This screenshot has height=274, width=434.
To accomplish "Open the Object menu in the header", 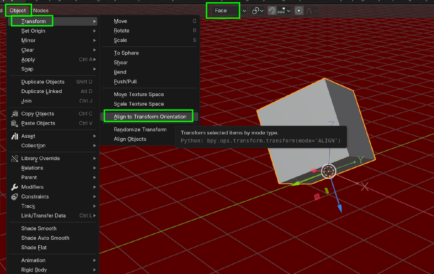I will 18,10.
